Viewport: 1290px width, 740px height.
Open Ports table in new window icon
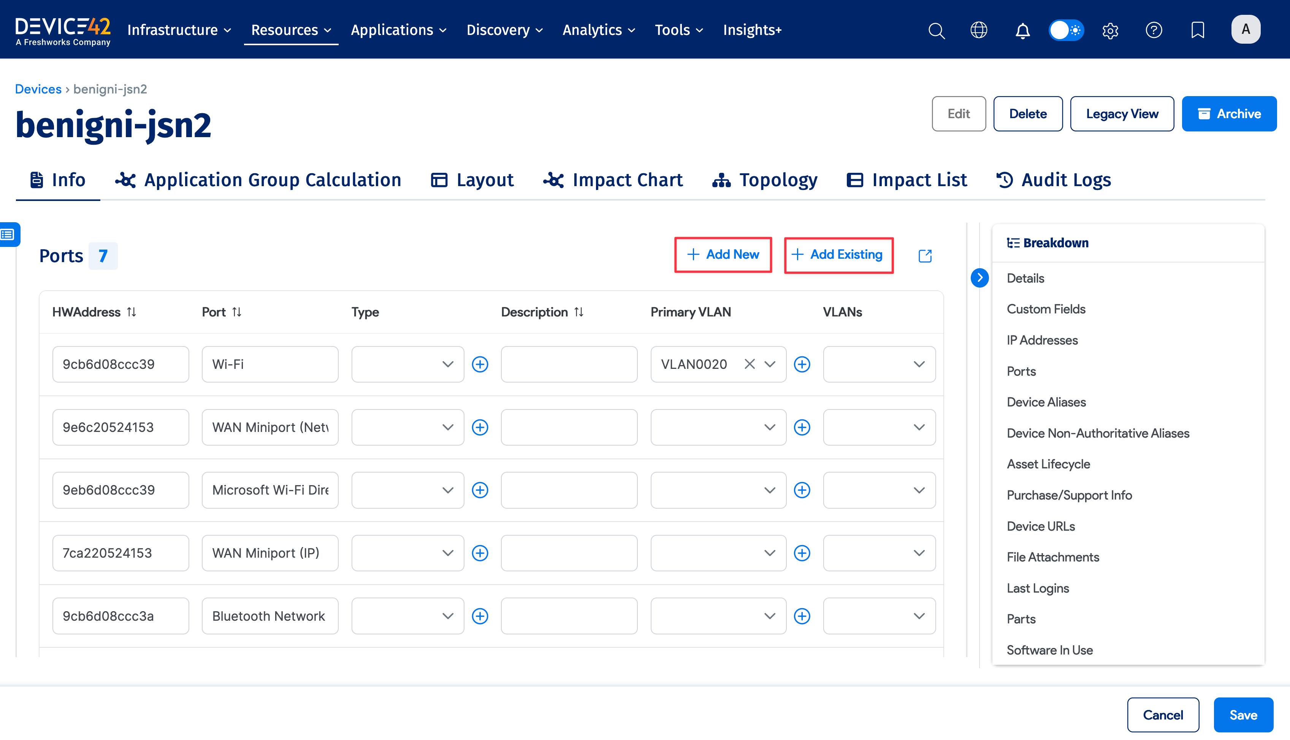pos(925,256)
